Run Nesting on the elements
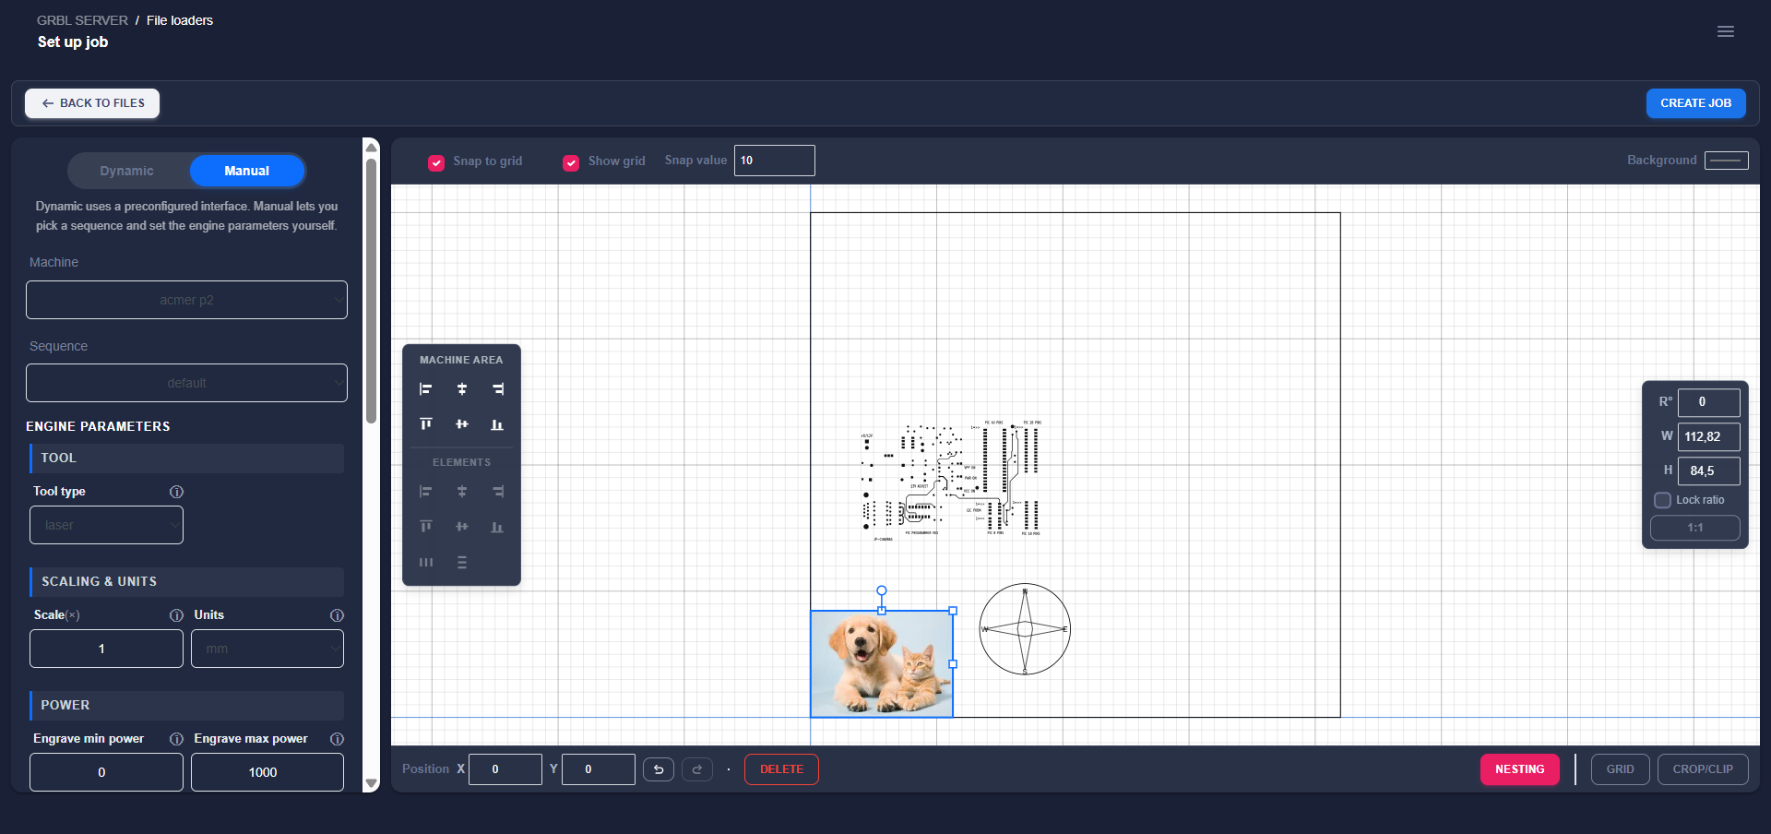 (x=1520, y=769)
